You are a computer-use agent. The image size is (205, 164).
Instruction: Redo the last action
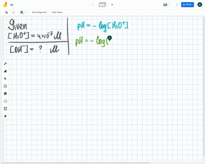coord(13,12)
